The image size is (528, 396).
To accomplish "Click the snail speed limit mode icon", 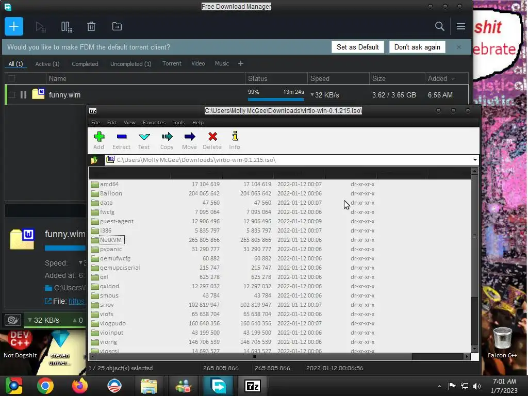I will pyautogui.click(x=13, y=320).
